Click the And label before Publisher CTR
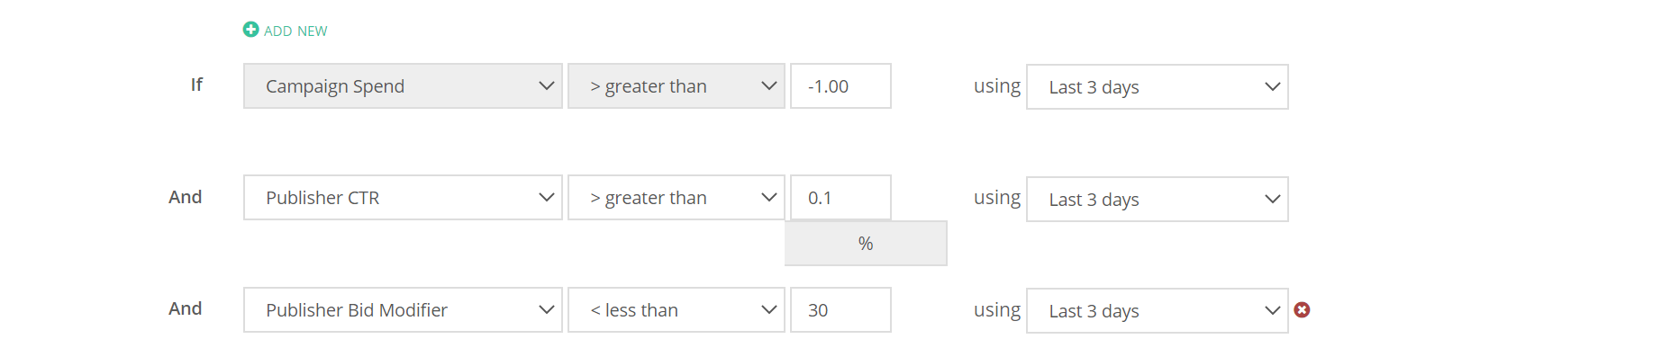The image size is (1671, 348). pyautogui.click(x=186, y=197)
